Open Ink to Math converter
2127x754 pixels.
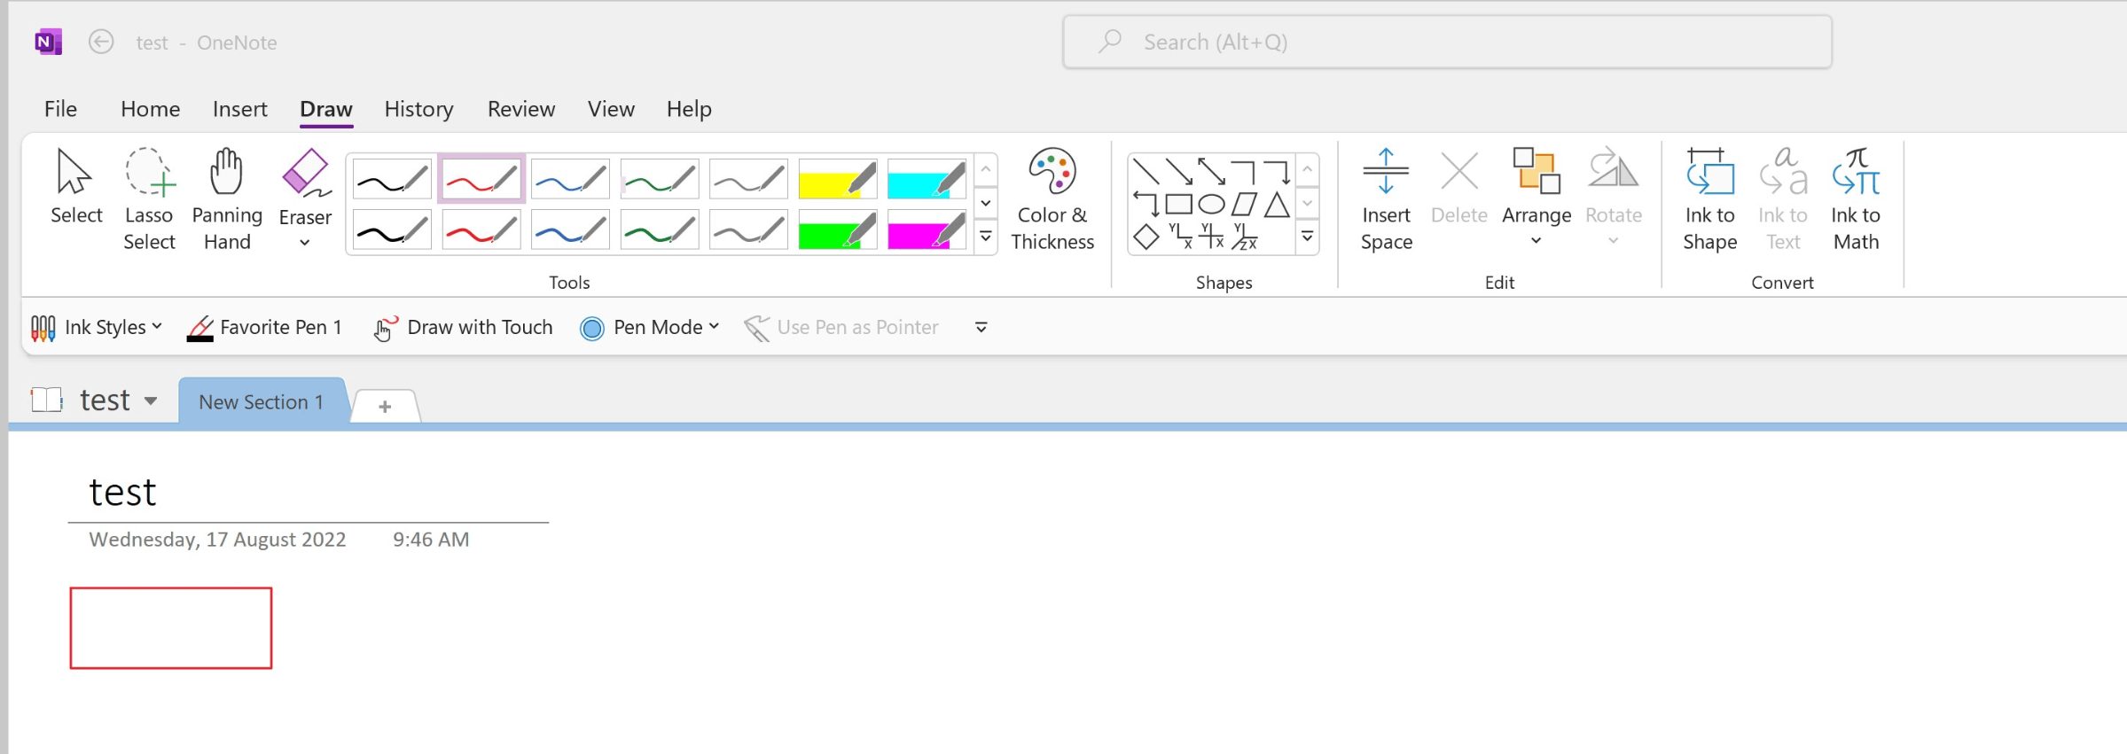pyautogui.click(x=1856, y=200)
